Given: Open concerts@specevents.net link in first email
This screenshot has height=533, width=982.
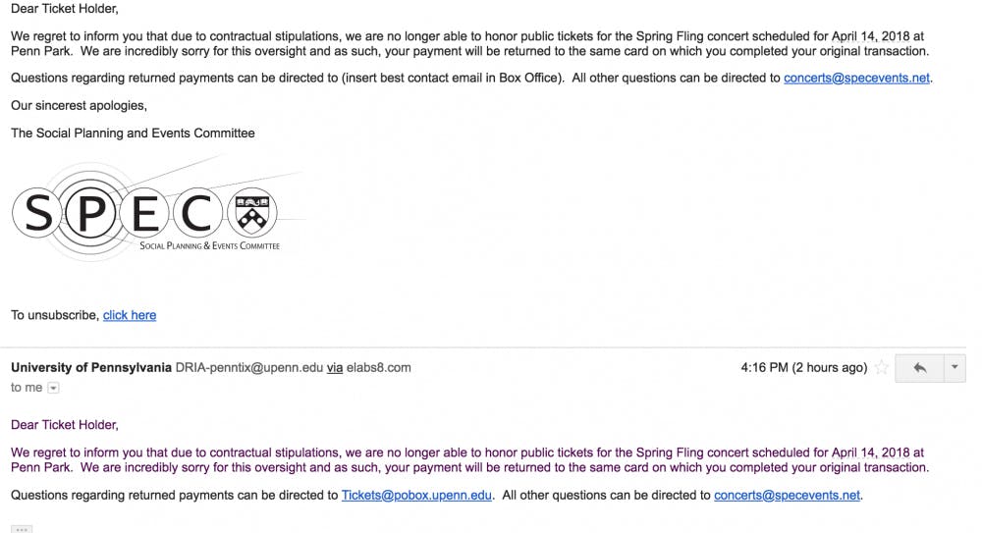Looking at the screenshot, I should (x=856, y=79).
